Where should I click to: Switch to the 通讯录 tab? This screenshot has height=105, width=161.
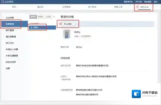click(x=40, y=7)
